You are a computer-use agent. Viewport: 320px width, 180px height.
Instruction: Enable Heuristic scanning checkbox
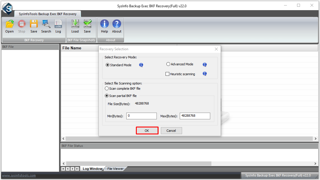[x=167, y=74]
